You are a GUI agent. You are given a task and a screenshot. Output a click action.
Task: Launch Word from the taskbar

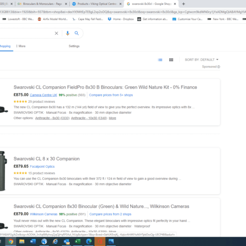[x=33, y=242]
